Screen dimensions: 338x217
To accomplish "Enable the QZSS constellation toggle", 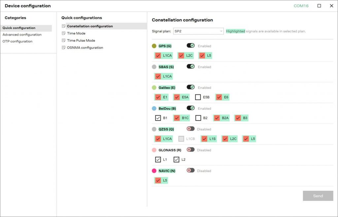I will (x=190, y=129).
